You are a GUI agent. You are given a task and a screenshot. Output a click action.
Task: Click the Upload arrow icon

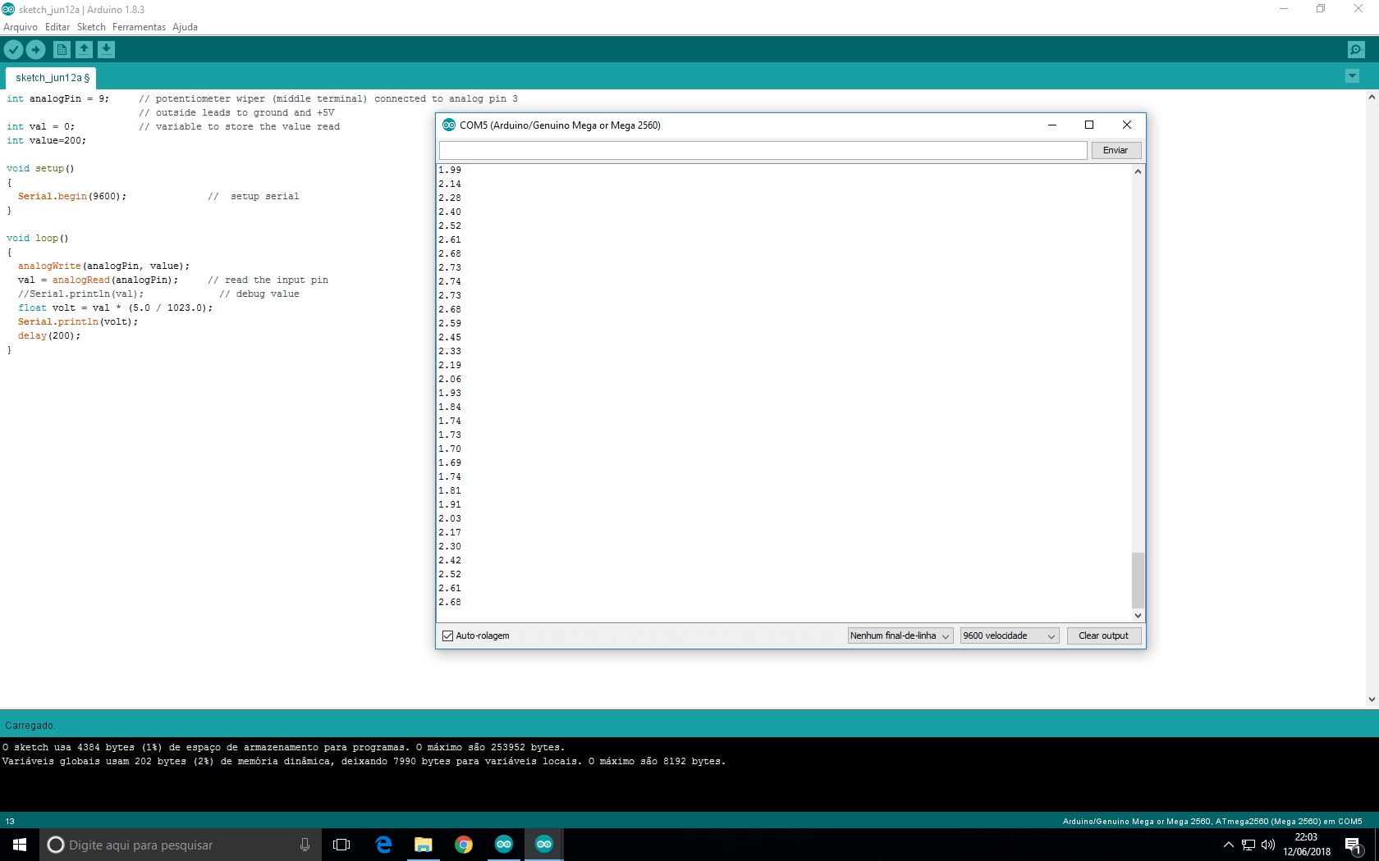[x=35, y=50]
